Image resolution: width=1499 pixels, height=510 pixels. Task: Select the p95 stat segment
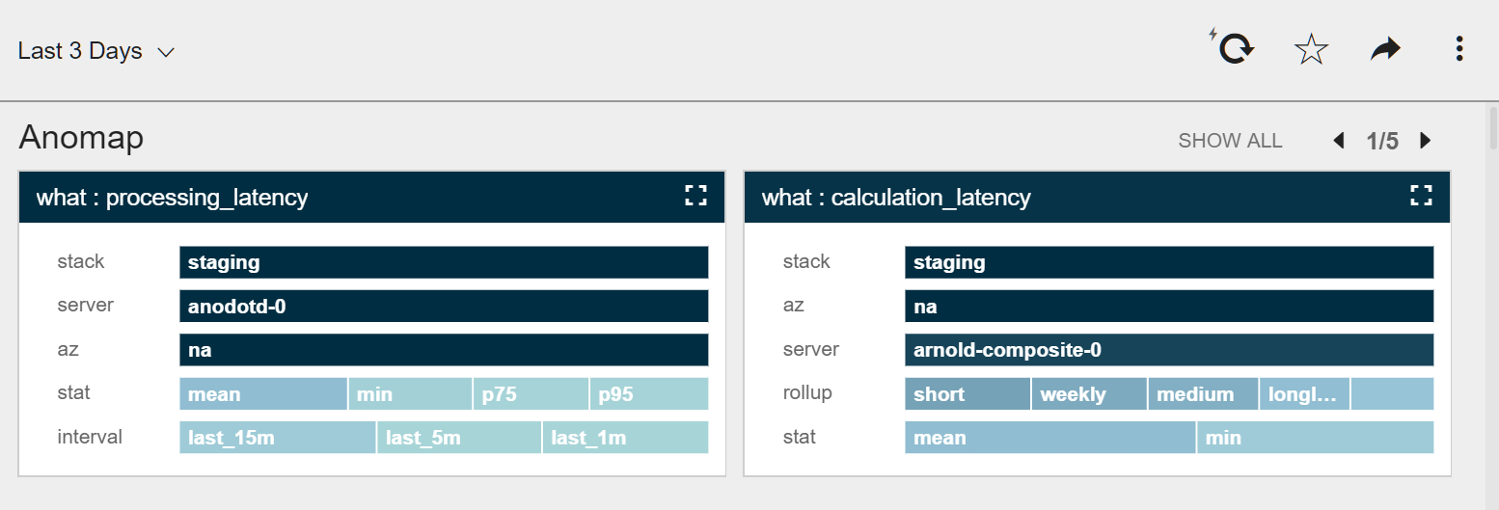649,394
